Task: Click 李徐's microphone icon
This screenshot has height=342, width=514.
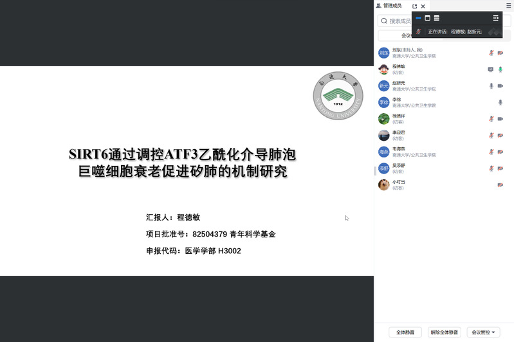Action: coord(500,102)
